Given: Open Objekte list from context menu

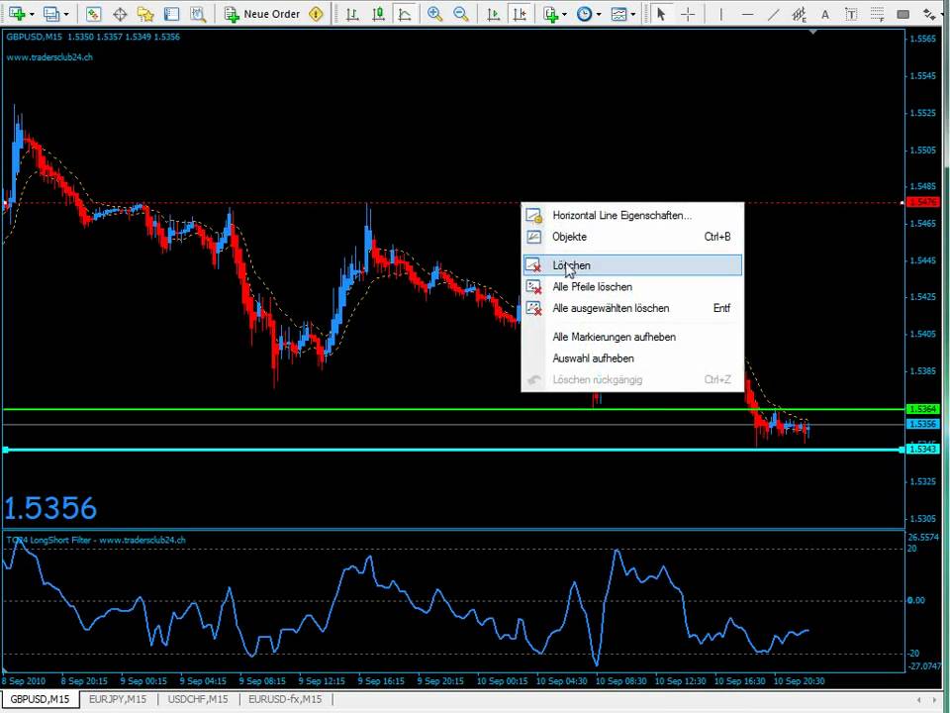Looking at the screenshot, I should pos(632,237).
